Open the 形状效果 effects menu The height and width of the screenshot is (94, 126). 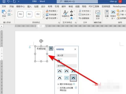[52, 18]
